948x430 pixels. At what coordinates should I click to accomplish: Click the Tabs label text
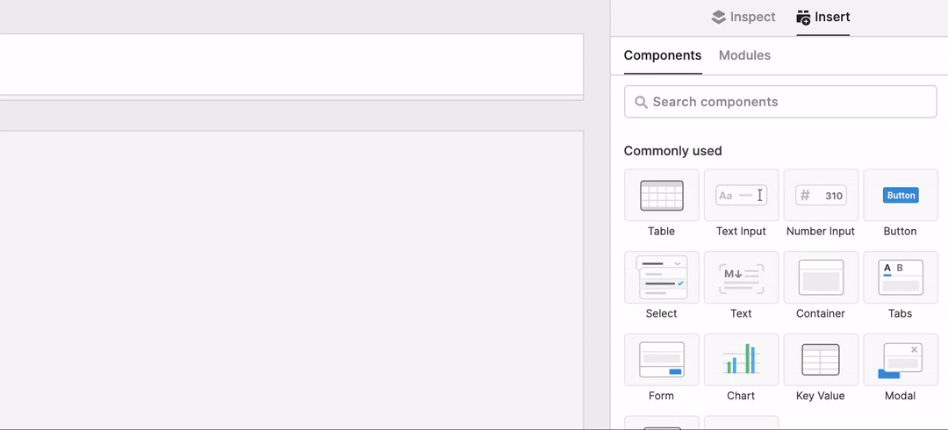[901, 314]
